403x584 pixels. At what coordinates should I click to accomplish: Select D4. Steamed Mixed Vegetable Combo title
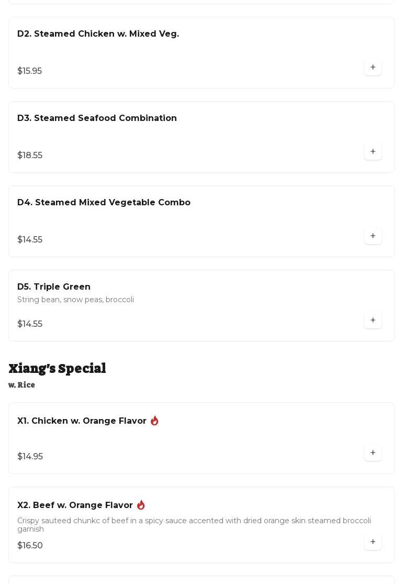click(x=104, y=203)
